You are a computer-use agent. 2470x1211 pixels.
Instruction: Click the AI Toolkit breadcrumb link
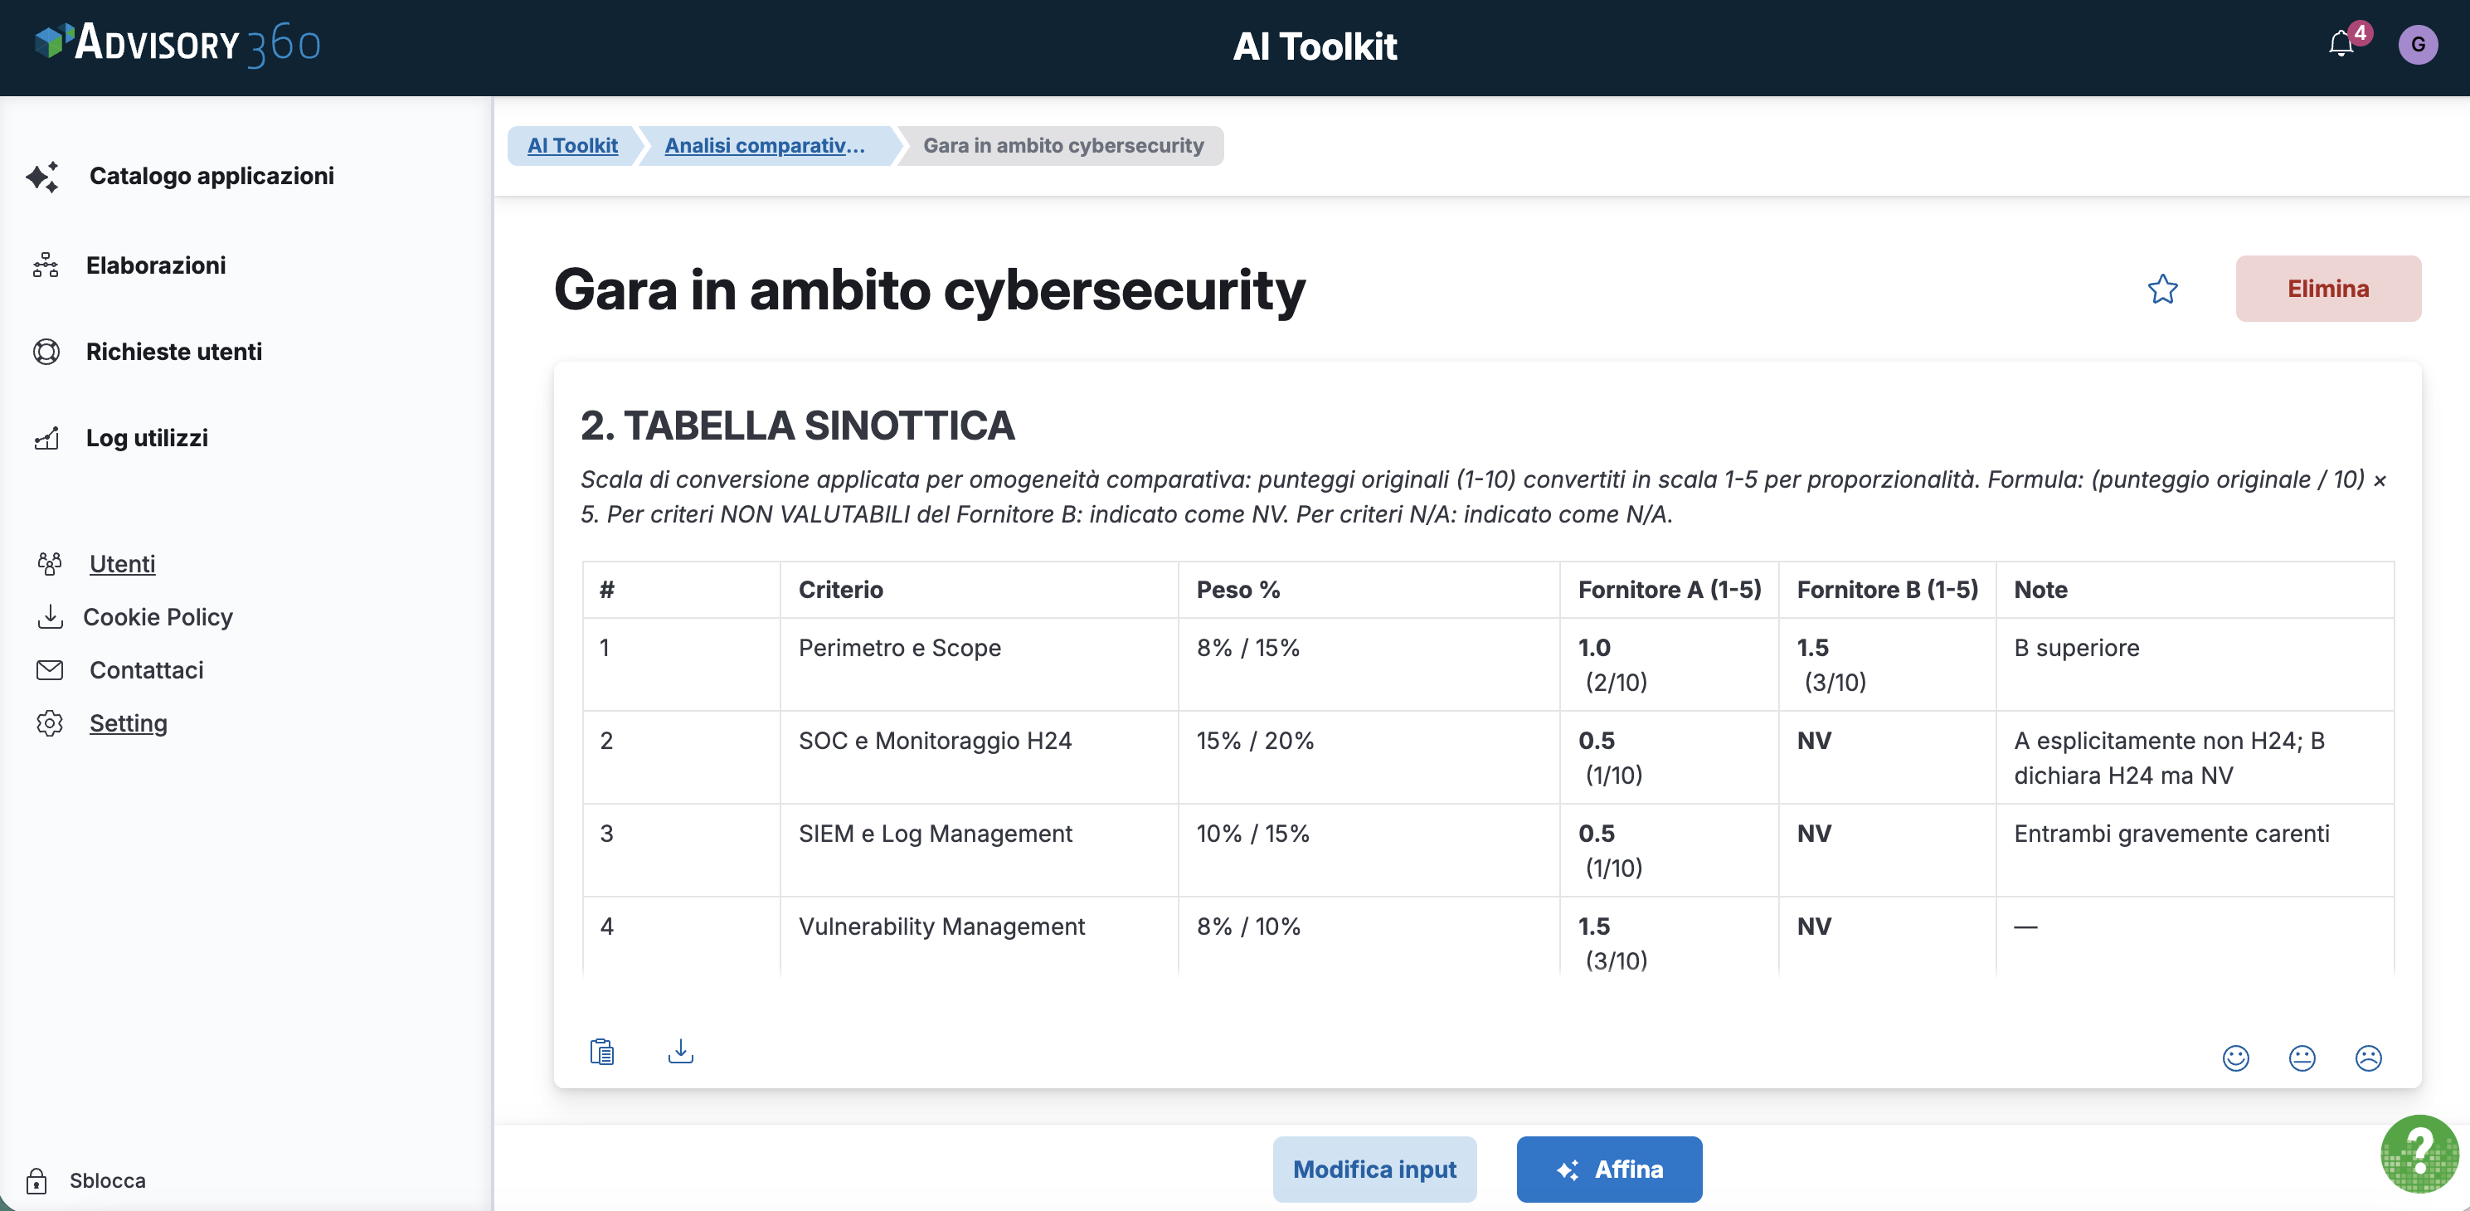[x=572, y=146]
